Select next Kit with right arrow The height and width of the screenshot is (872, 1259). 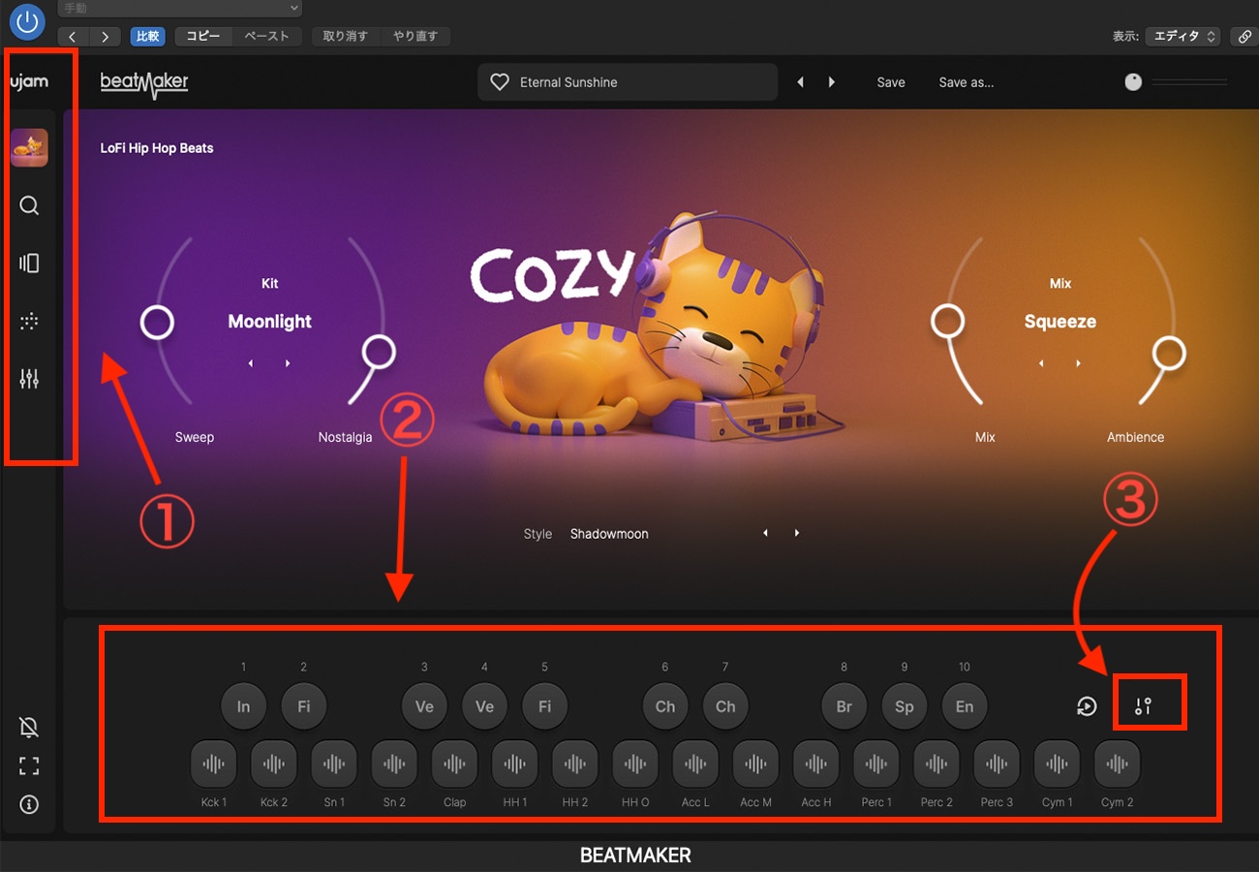click(288, 363)
